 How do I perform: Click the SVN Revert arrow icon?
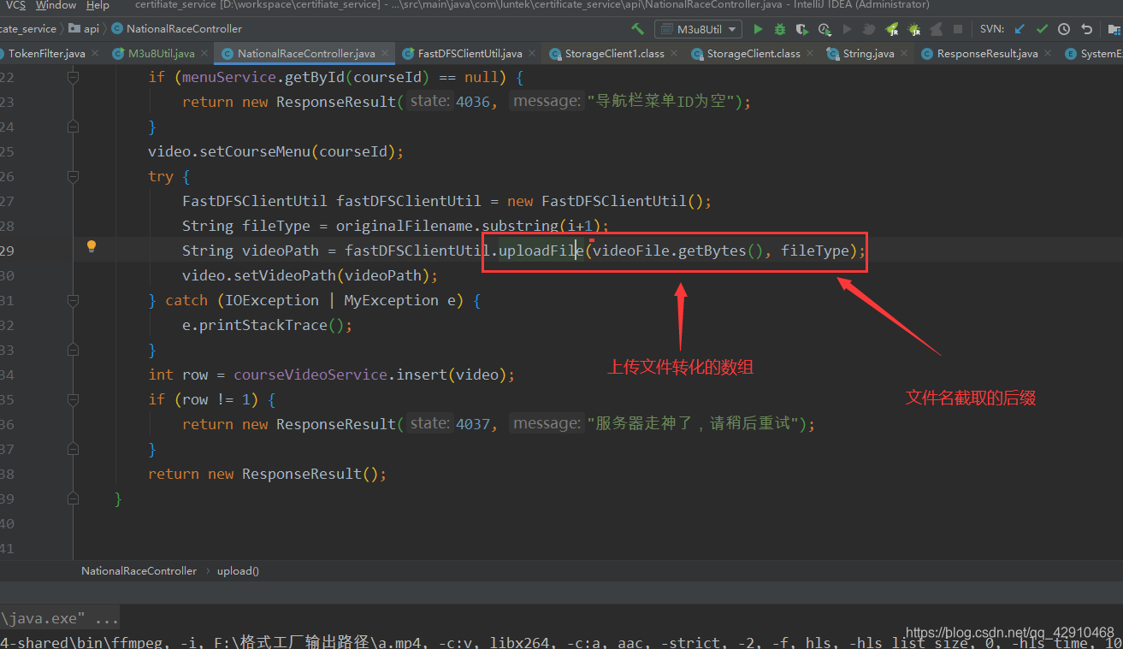(x=1086, y=29)
